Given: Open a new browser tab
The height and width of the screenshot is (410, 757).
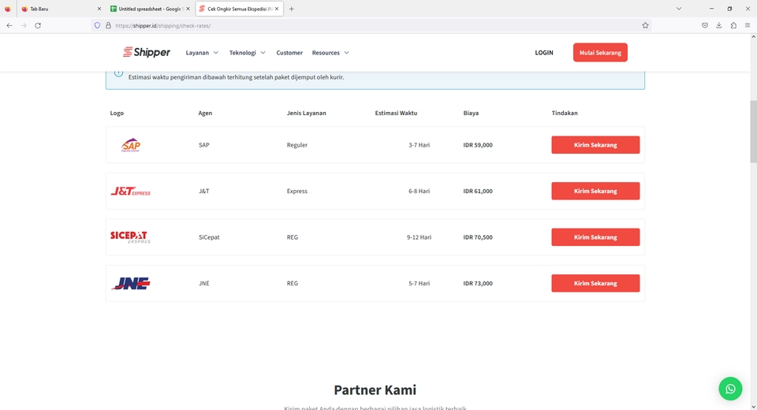Looking at the screenshot, I should click(x=291, y=9).
